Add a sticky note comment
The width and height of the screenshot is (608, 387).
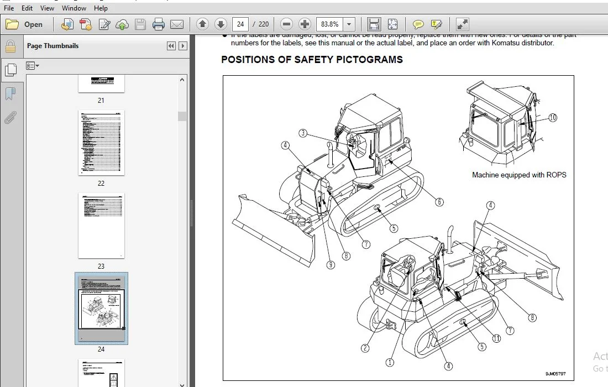(418, 24)
